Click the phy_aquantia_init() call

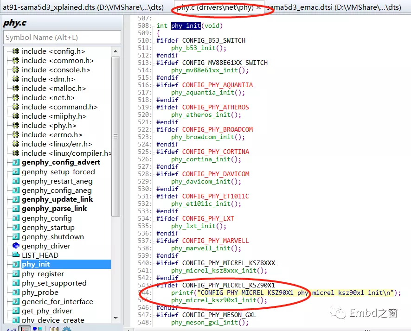pyautogui.click(x=208, y=92)
